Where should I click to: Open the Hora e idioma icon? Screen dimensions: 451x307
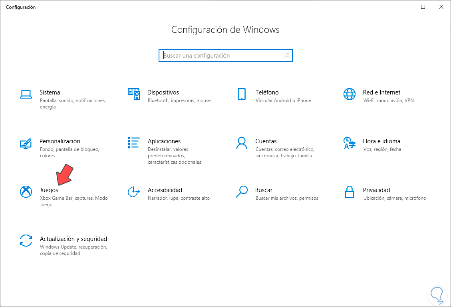tap(349, 143)
